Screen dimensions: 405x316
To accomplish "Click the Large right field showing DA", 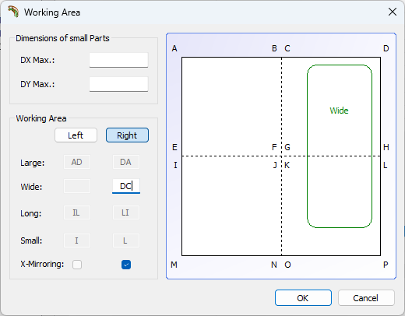I will [126, 162].
